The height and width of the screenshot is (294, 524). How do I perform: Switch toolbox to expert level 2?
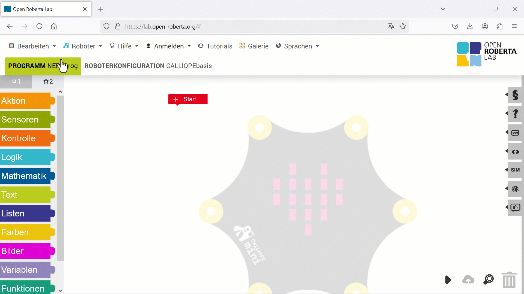click(x=48, y=81)
